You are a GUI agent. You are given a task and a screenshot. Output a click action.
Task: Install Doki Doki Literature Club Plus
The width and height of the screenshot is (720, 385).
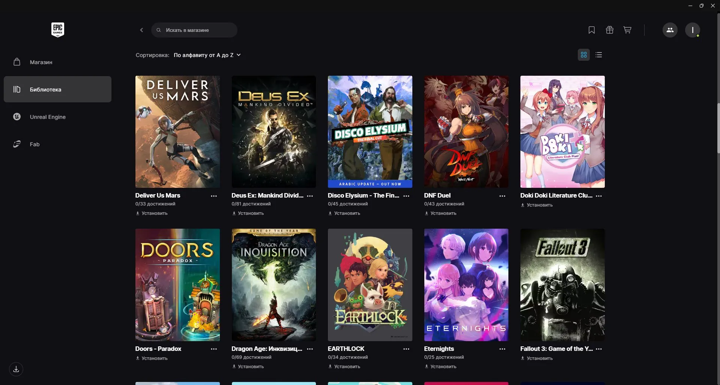click(537, 205)
